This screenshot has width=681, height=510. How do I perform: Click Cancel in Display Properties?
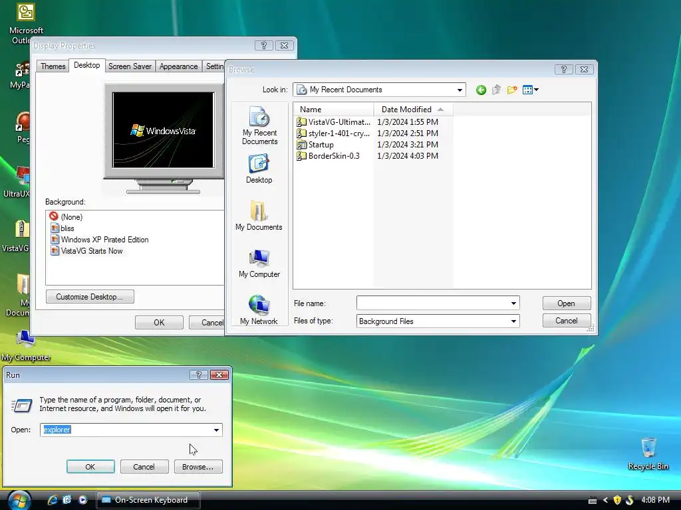(207, 323)
